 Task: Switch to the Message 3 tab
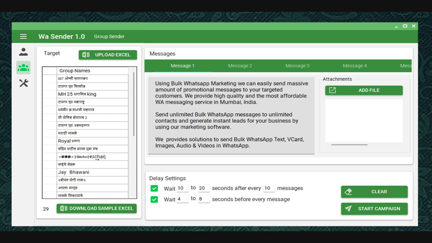tap(297, 66)
